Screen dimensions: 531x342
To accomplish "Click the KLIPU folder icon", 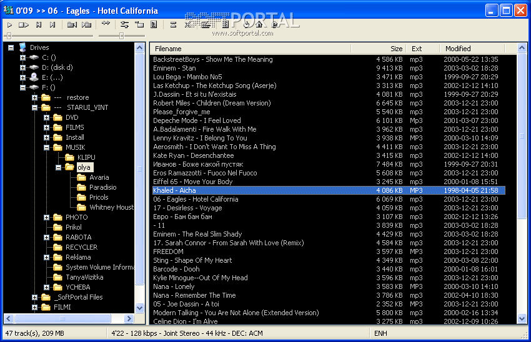I will tap(70, 157).
